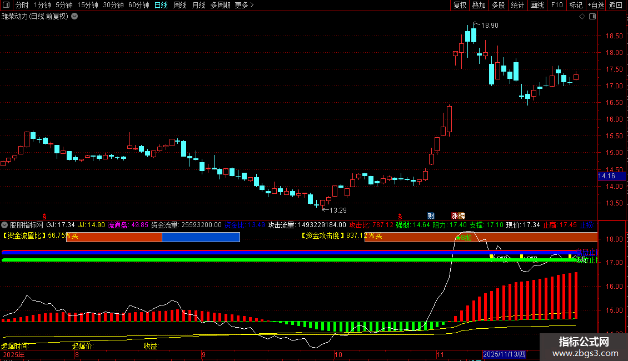The width and height of the screenshot is (628, 361).
Task: Expand the 更多 periods menu
Action: [x=244, y=5]
